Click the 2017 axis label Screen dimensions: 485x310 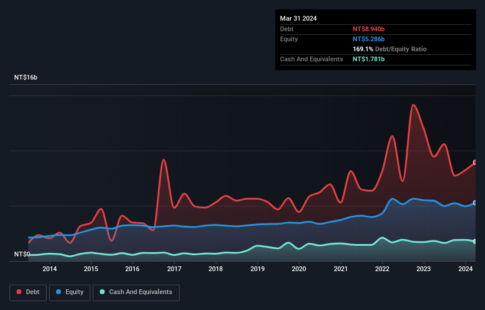(x=174, y=269)
